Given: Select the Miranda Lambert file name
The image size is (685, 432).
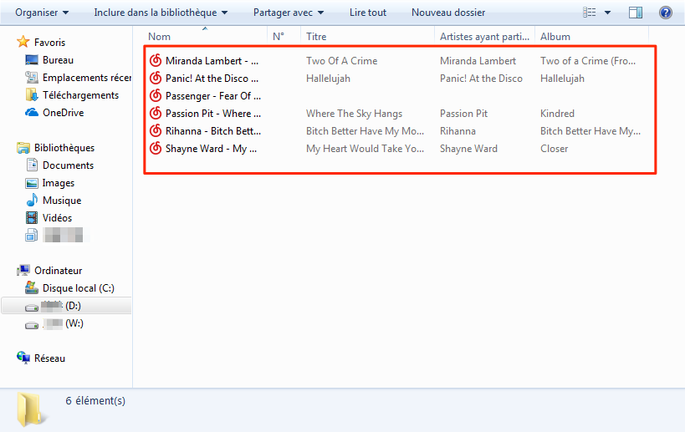Looking at the screenshot, I should 212,61.
